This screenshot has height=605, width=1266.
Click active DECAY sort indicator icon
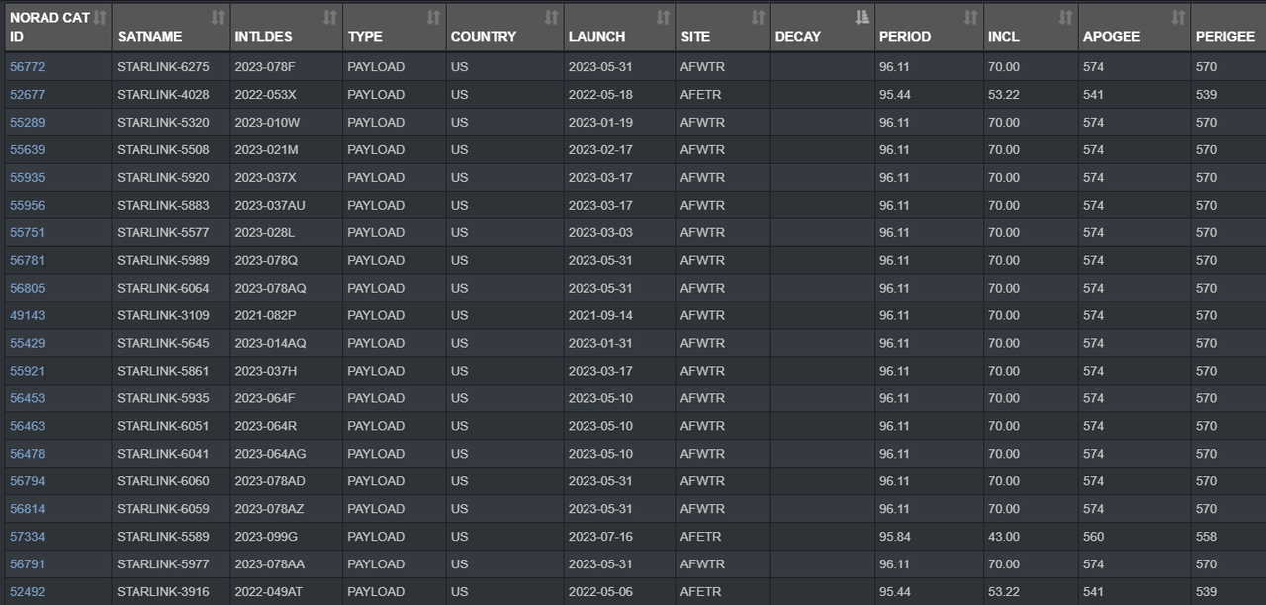(861, 17)
